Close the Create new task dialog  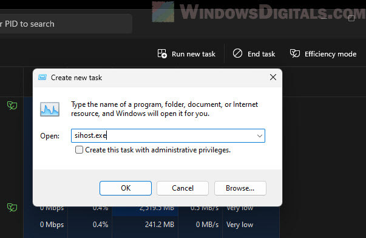point(273,77)
